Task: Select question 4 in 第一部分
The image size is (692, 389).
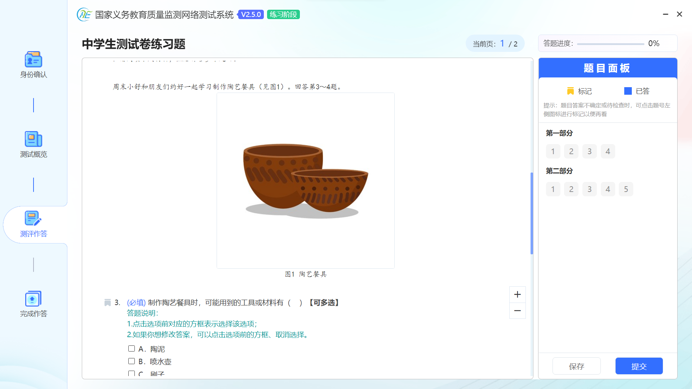Action: coord(608,152)
